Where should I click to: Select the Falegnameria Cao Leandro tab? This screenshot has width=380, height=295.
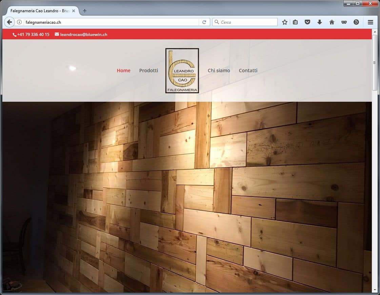pos(39,11)
